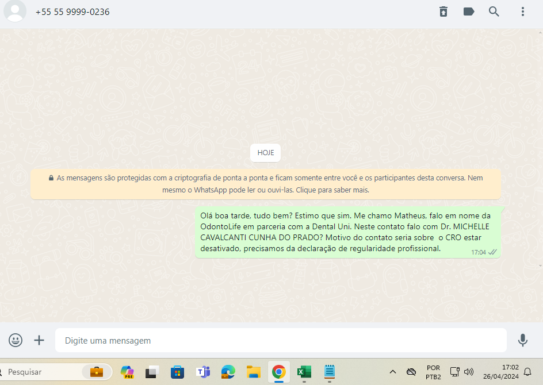This screenshot has height=385, width=543.
Task: Open Microsoft Edge from the taskbar
Action: (228, 372)
